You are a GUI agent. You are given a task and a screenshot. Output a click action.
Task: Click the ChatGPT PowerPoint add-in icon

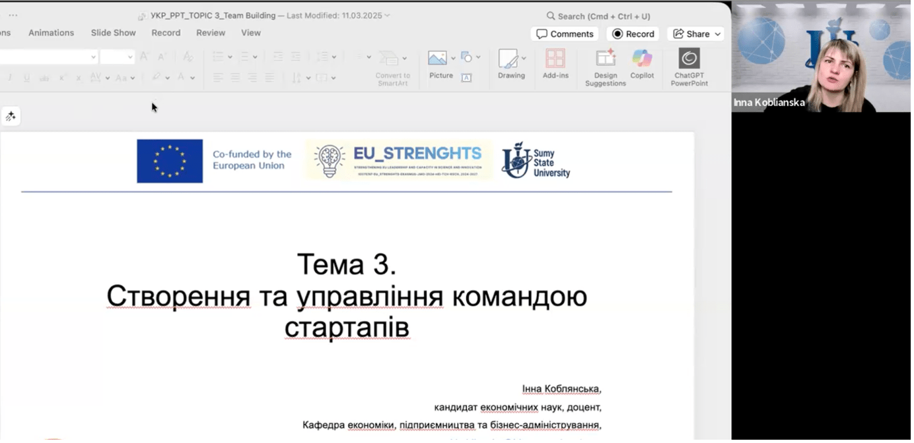[689, 59]
